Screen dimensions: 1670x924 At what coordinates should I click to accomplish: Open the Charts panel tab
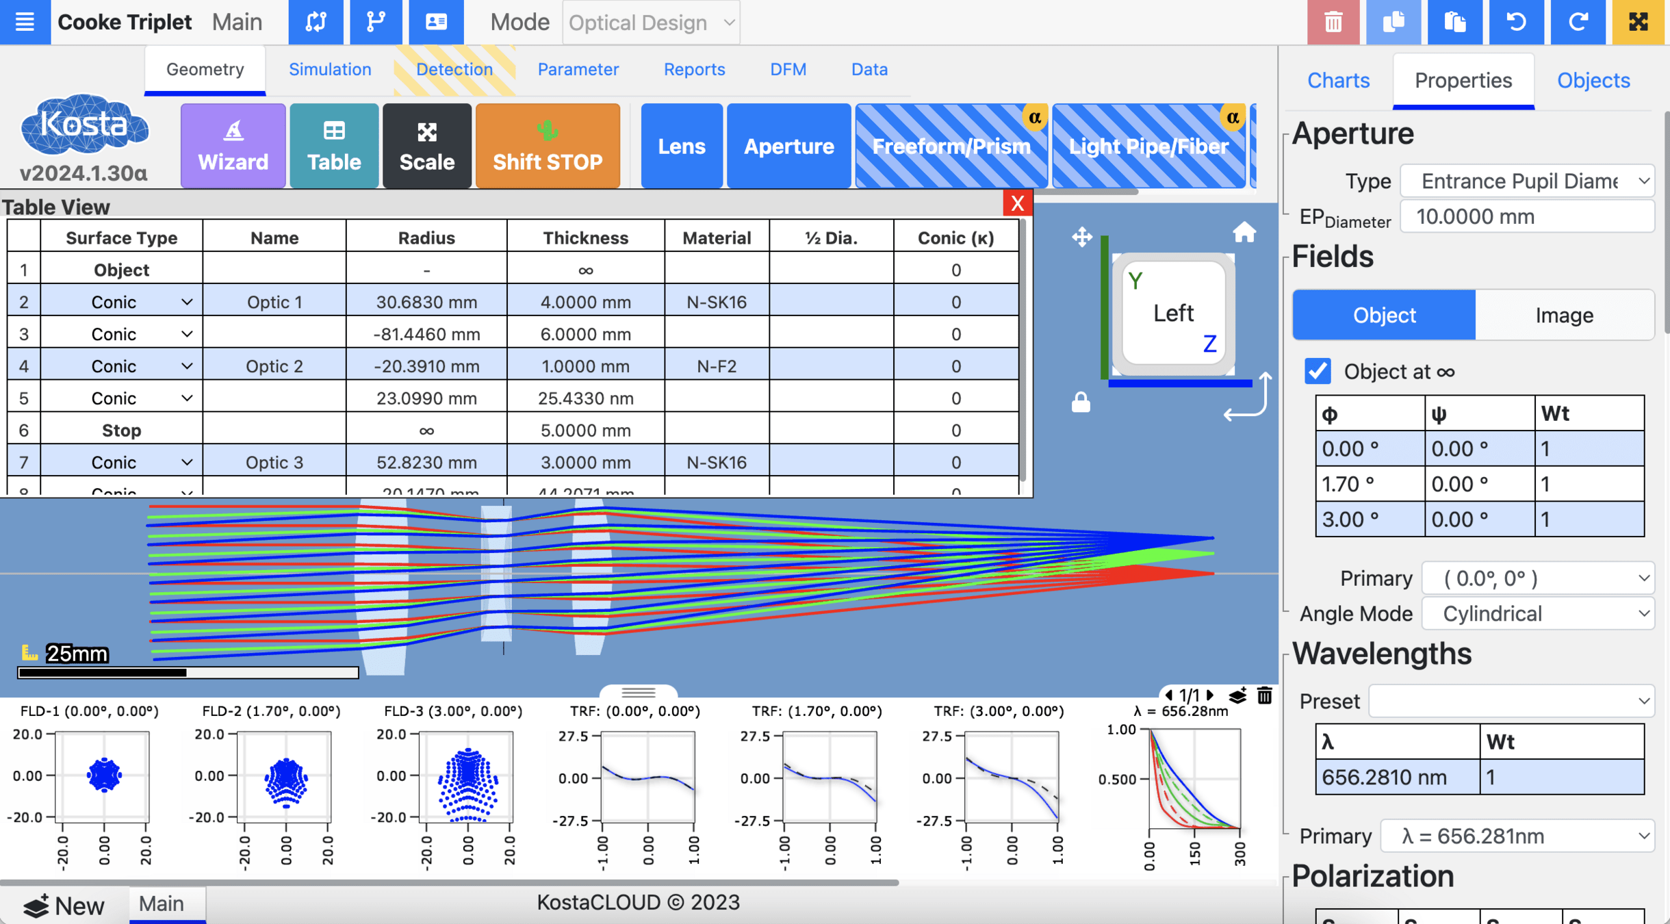1338,80
